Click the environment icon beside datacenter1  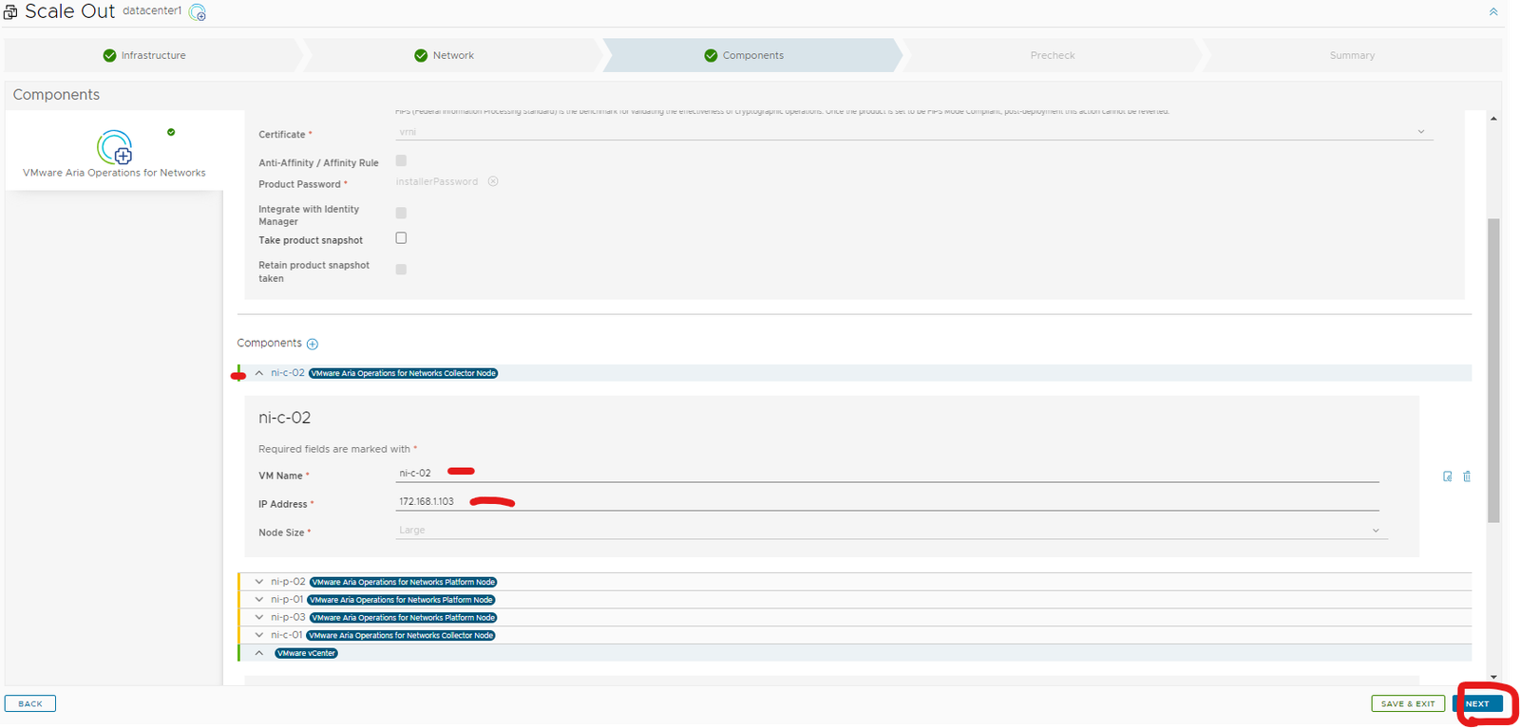[x=198, y=12]
